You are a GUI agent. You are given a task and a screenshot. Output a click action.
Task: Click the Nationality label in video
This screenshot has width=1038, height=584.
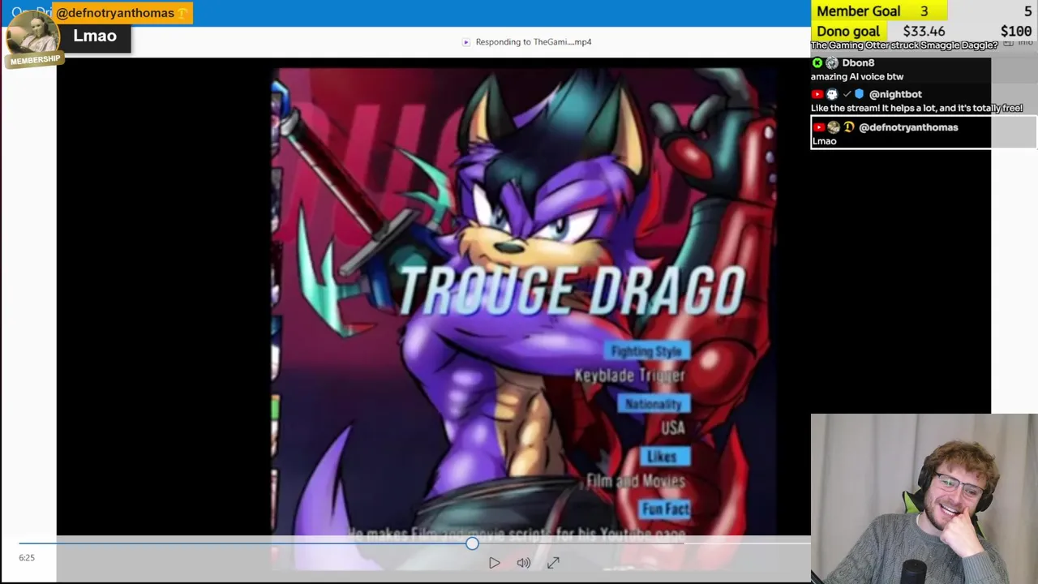[x=654, y=404]
